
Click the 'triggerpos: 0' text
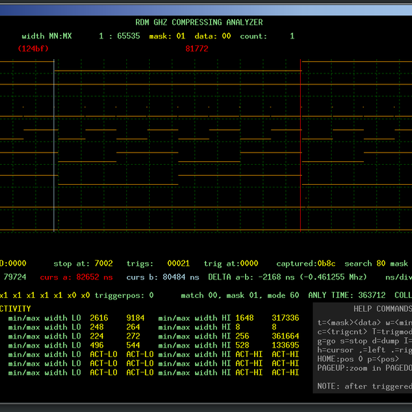124,295
